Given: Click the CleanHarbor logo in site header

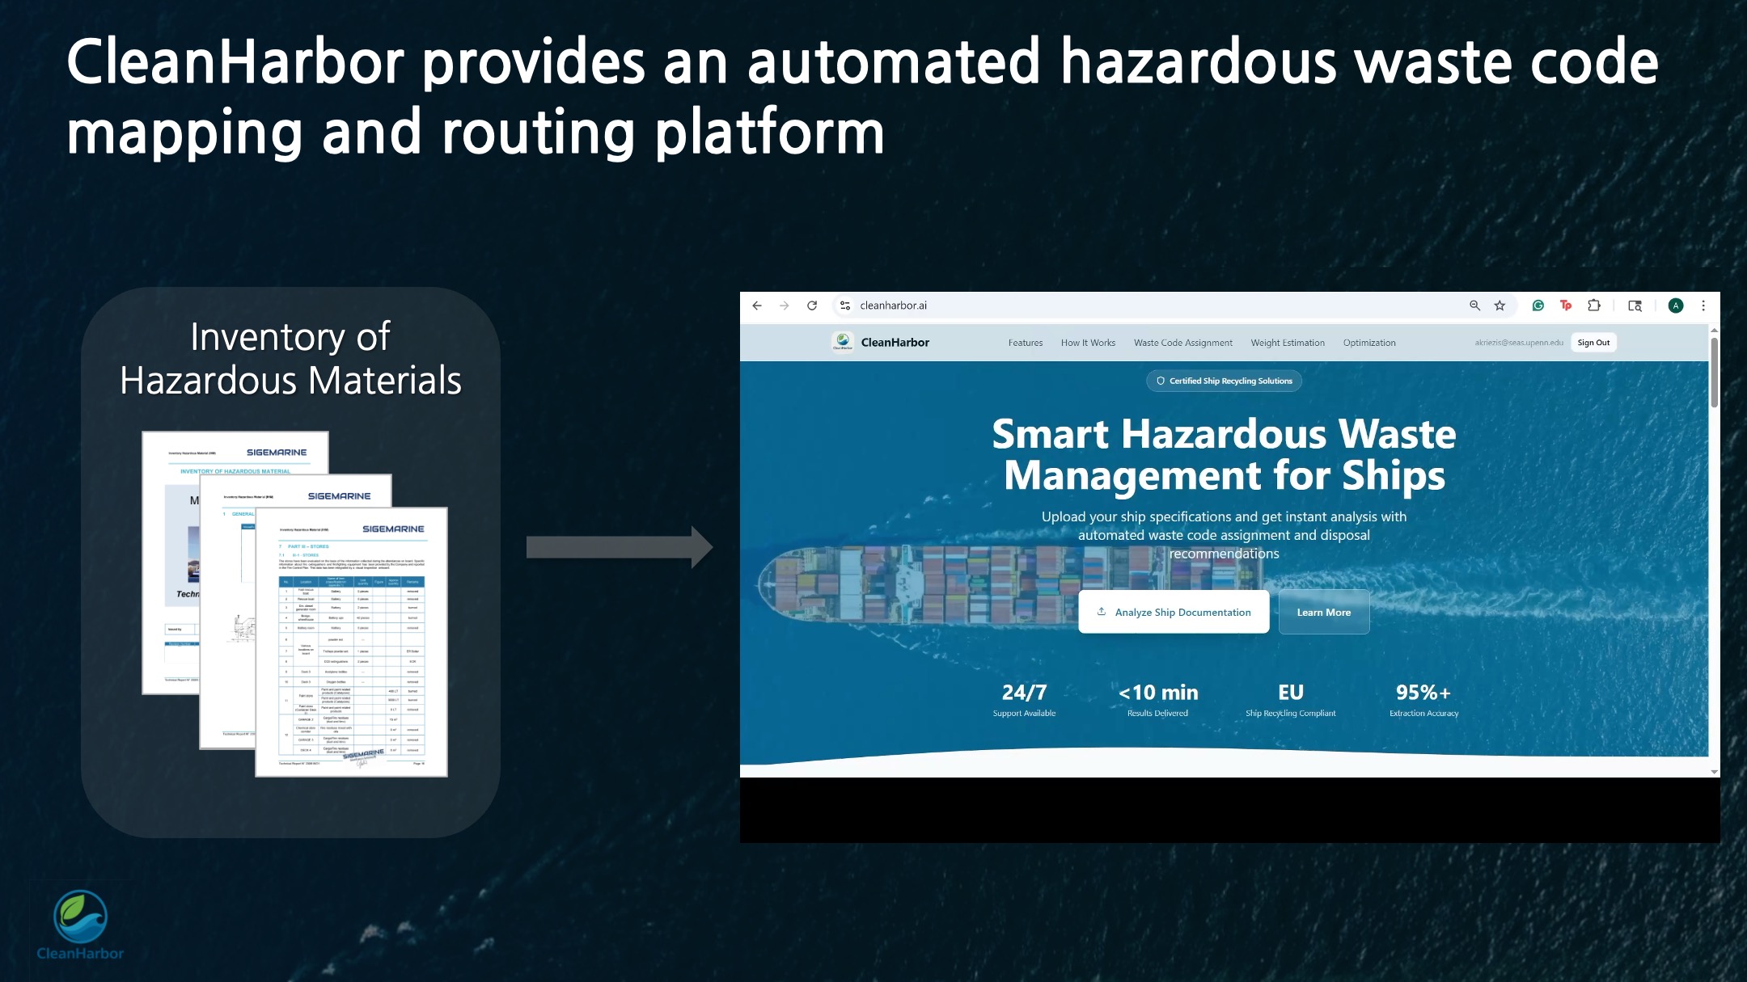Looking at the screenshot, I should tap(843, 343).
